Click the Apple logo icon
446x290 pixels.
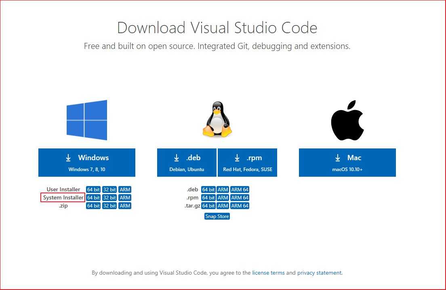coord(347,120)
